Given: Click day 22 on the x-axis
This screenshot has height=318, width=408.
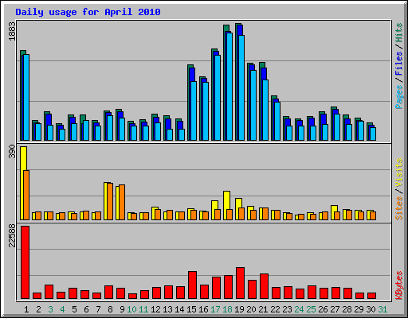Looking at the screenshot, I should (x=275, y=309).
